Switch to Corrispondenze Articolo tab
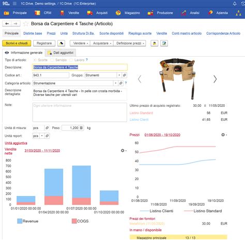Image resolution: width=245 pixels, height=241 pixels. tap(223, 34)
